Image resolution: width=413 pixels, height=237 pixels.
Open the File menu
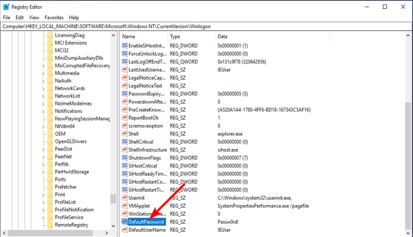[x=7, y=18]
